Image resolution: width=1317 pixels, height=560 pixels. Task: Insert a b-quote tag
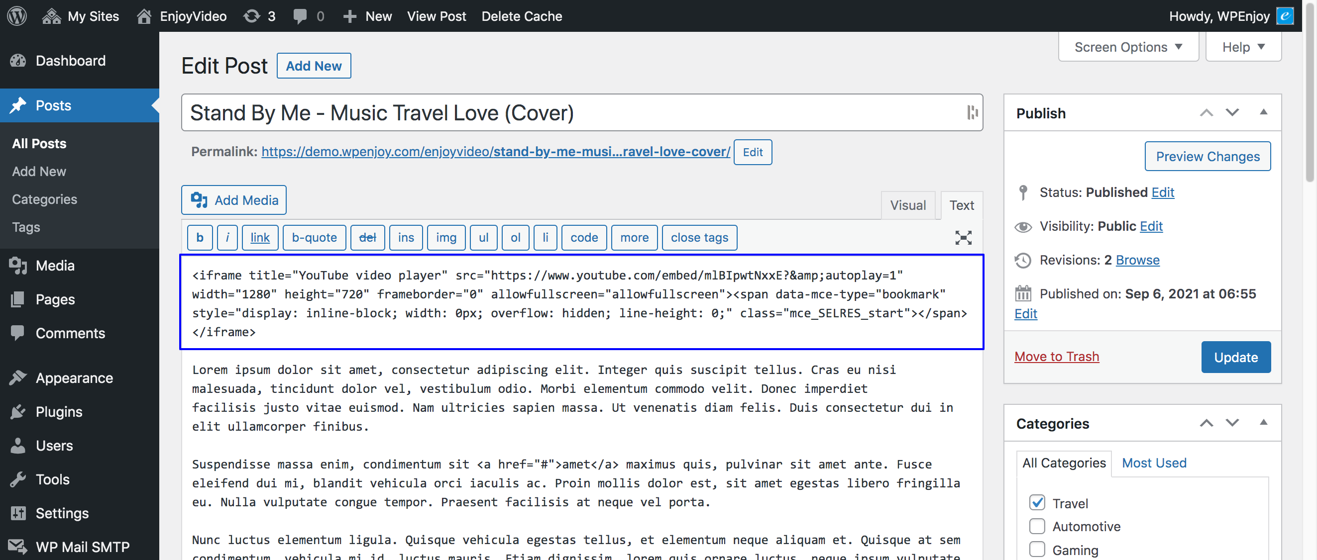(315, 238)
